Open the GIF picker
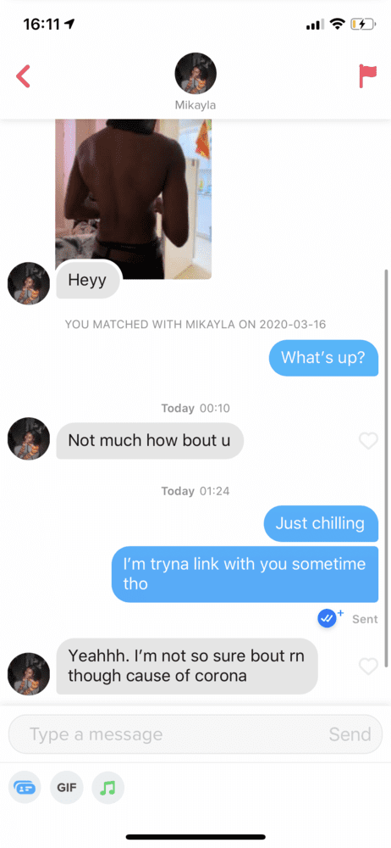 66,788
